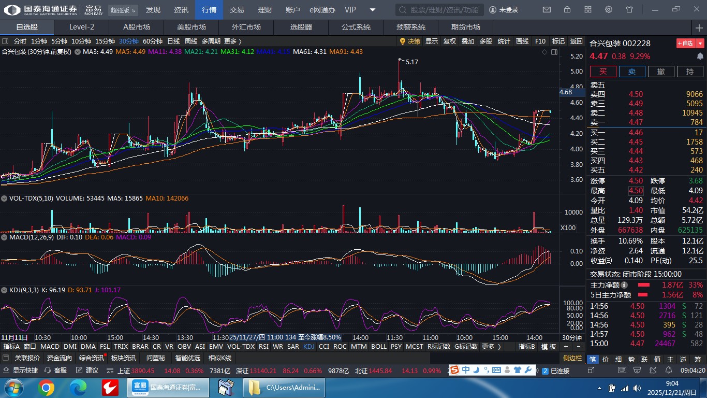Open the skin theme shirt icon

click(x=629, y=10)
